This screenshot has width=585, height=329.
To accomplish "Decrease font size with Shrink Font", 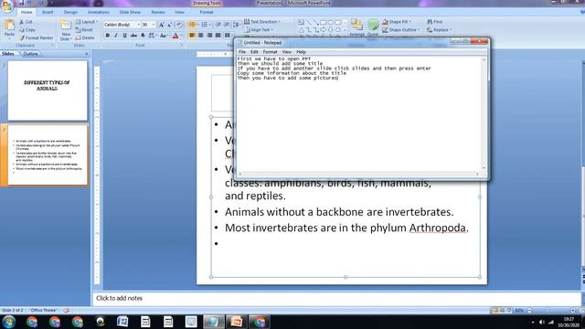I will [169, 25].
